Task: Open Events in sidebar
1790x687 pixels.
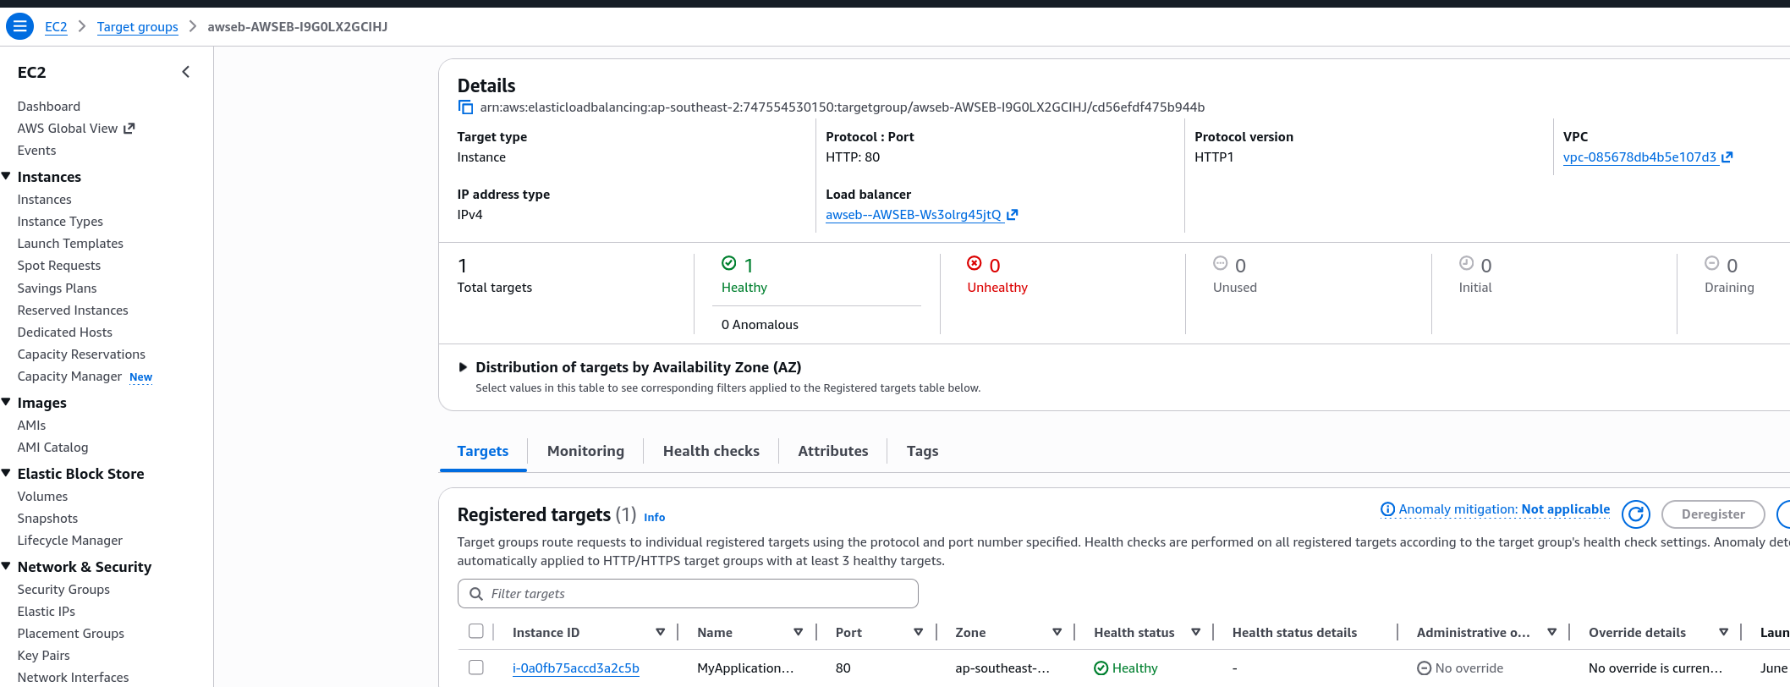Action: [36, 150]
